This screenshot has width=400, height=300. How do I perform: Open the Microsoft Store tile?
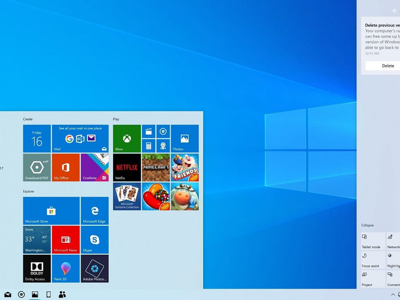tap(51, 211)
